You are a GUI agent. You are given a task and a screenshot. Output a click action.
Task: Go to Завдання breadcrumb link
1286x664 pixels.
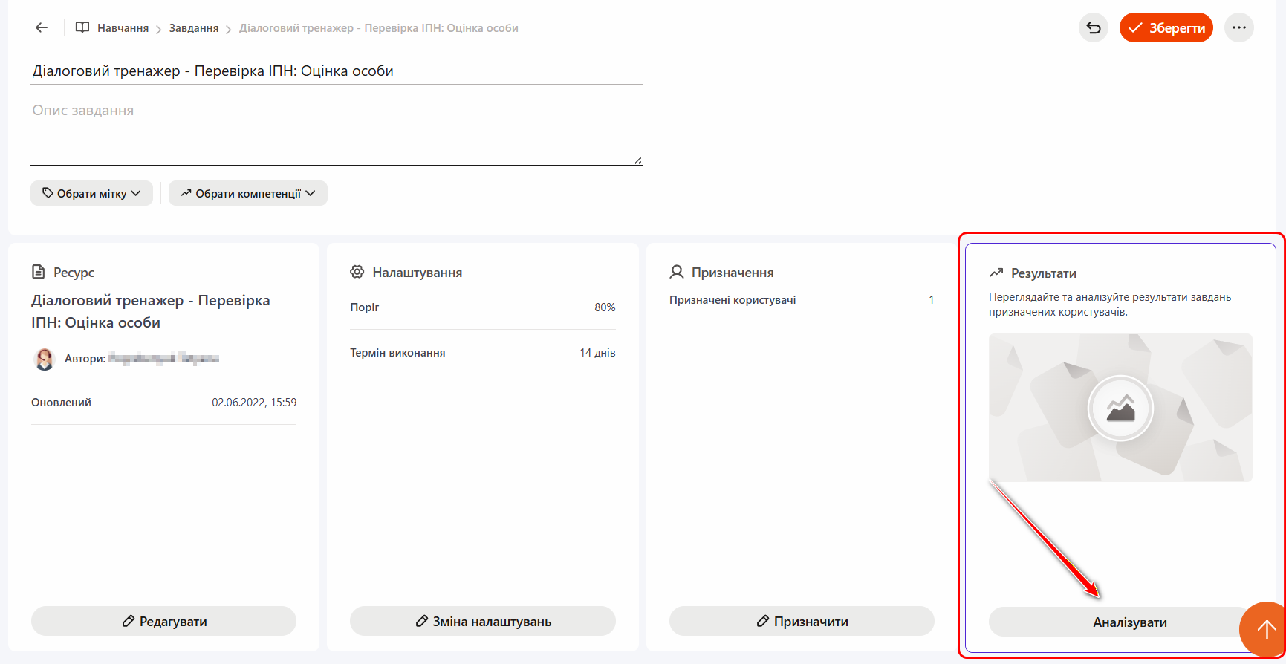point(194,28)
